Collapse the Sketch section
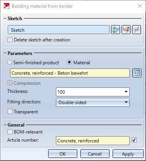The width and height of the screenshot is (146, 161). tap(5, 19)
